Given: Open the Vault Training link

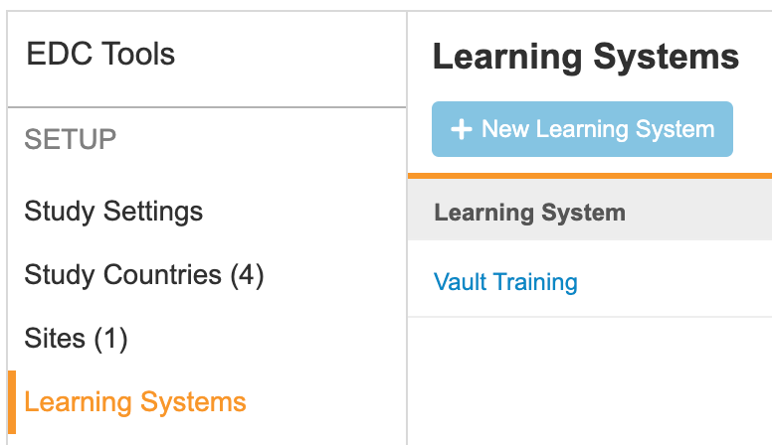Looking at the screenshot, I should coord(505,282).
